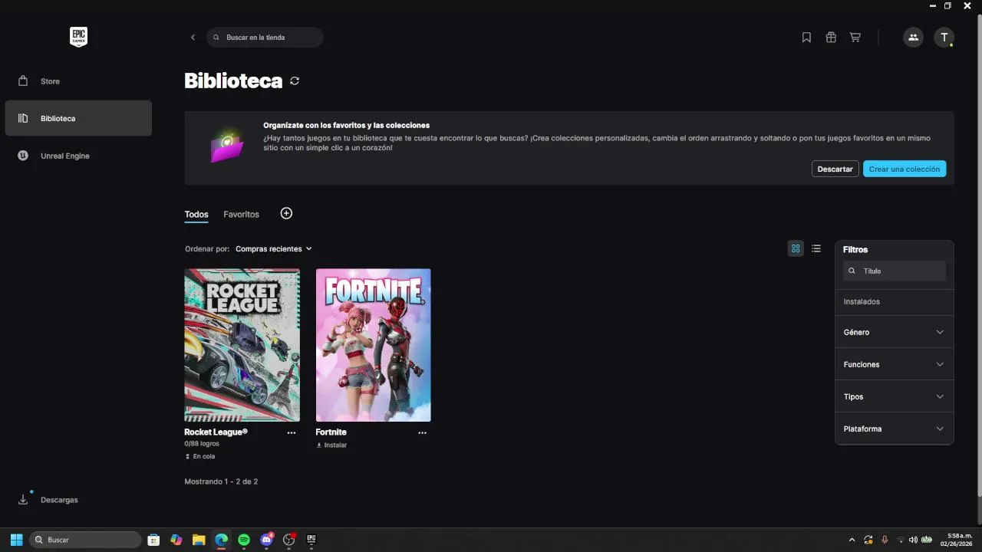The height and width of the screenshot is (552, 982).
Task: Go back with the arrow beside search
Action: tap(193, 37)
